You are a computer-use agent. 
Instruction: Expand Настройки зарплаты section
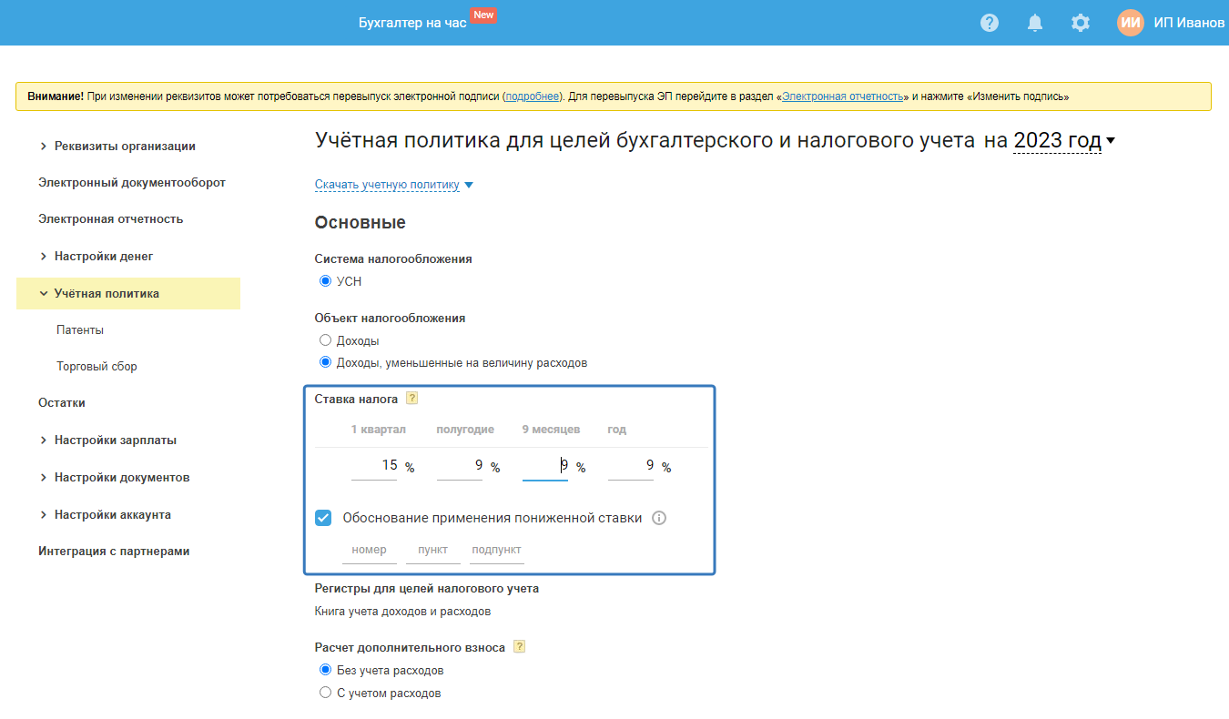(115, 440)
